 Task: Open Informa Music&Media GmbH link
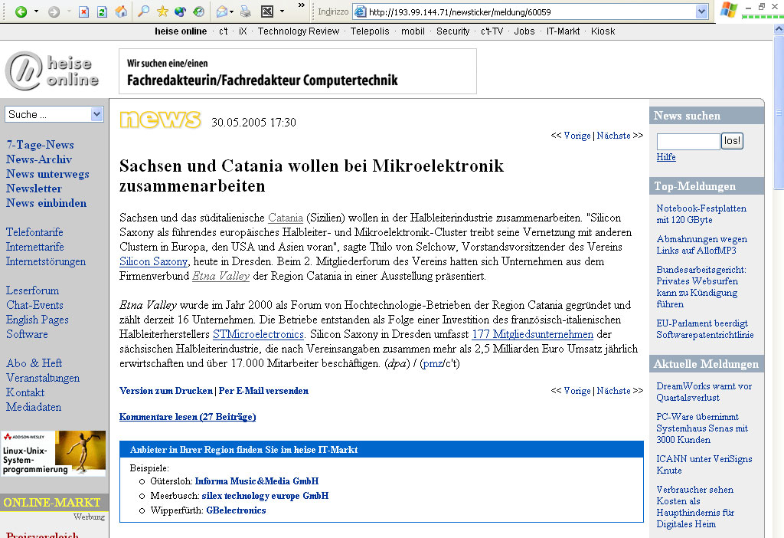tap(256, 481)
